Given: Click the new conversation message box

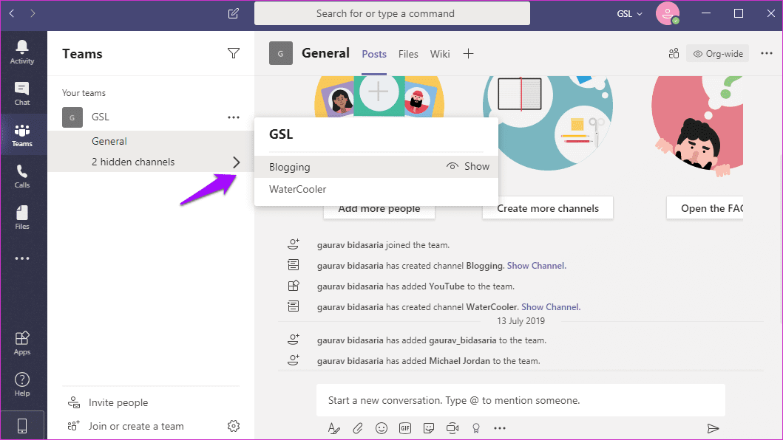Looking at the screenshot, I should point(521,401).
